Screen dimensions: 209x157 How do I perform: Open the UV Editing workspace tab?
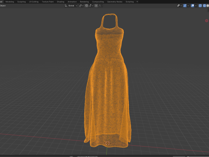34,2
